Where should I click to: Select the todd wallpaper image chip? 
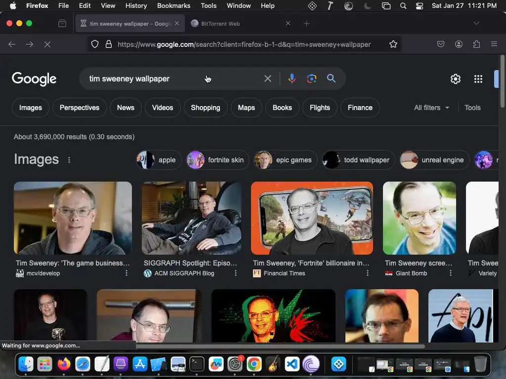pyautogui.click(x=358, y=160)
